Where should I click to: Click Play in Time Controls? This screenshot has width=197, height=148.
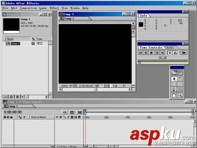tap(151, 53)
